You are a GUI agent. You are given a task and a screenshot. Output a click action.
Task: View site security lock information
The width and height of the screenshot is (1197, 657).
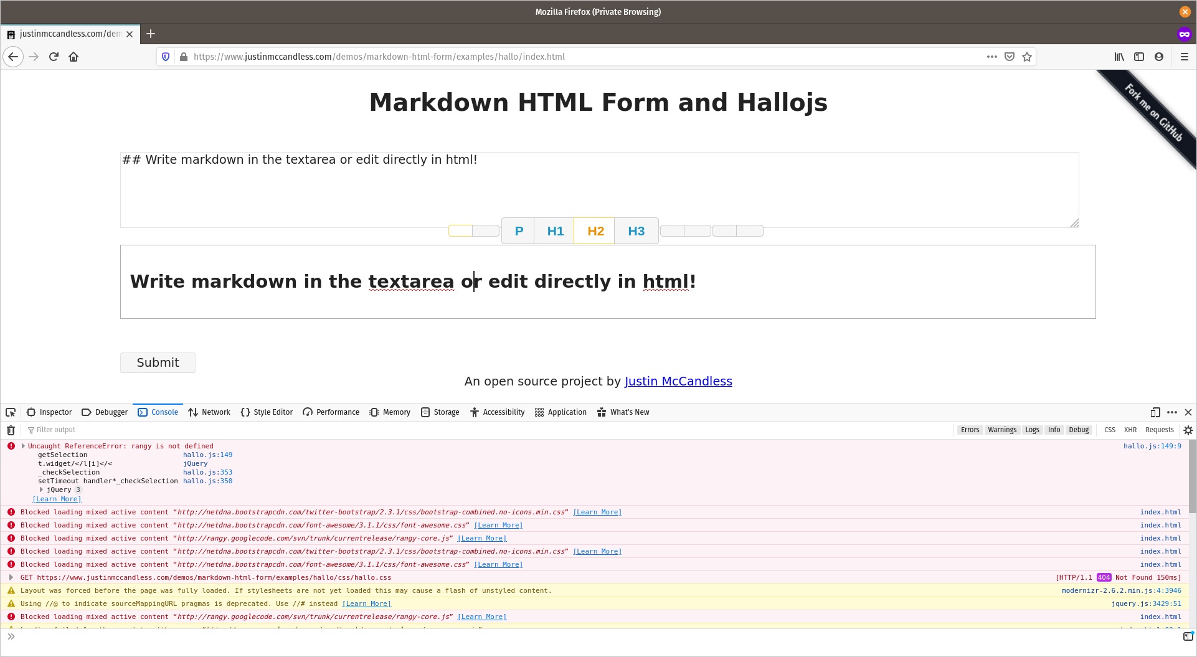click(x=184, y=57)
